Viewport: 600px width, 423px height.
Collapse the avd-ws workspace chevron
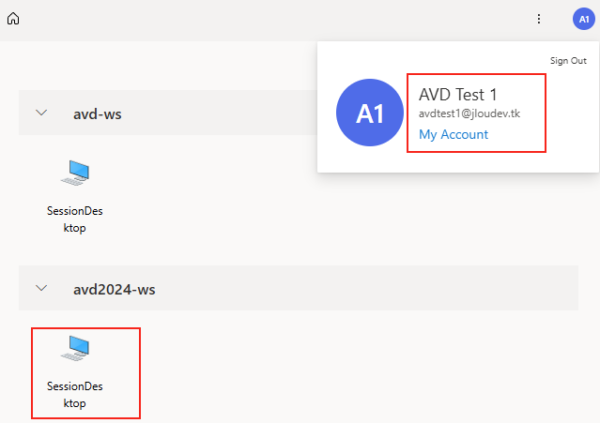[41, 113]
